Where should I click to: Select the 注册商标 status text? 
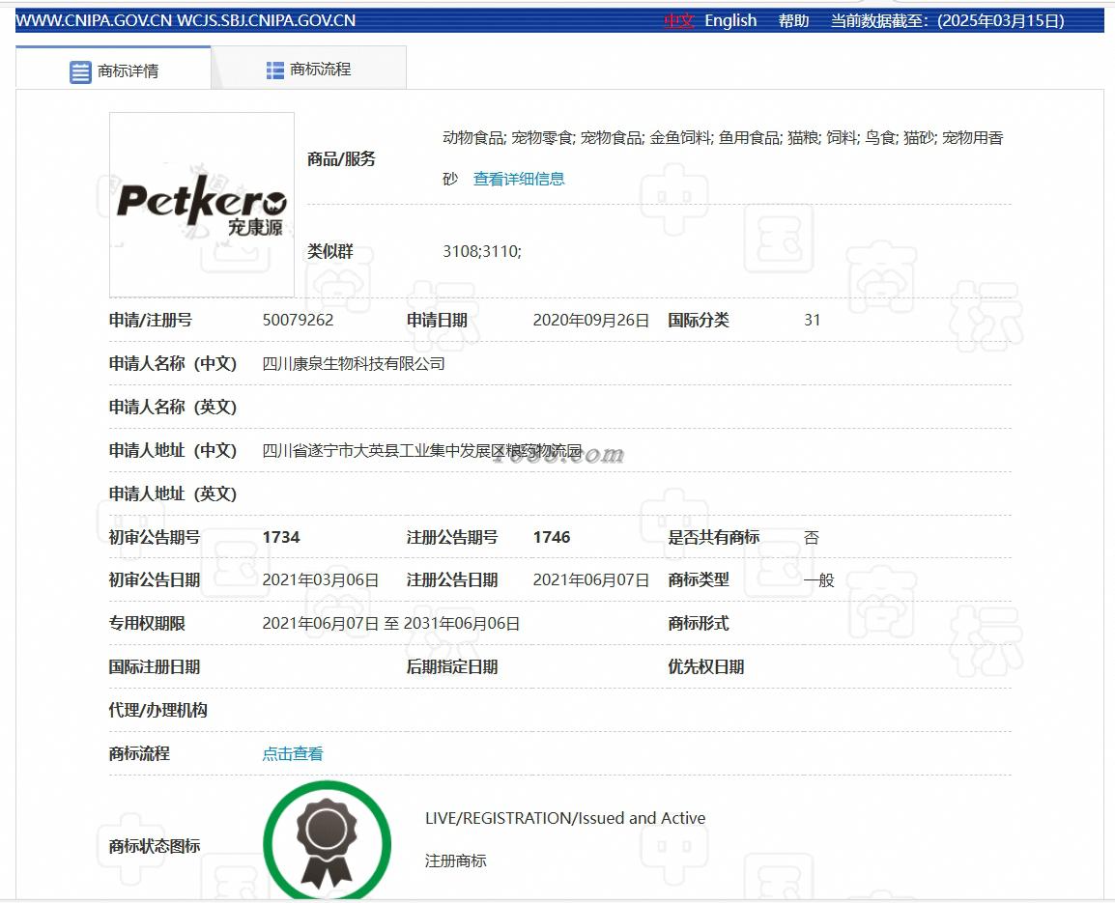pos(455,861)
